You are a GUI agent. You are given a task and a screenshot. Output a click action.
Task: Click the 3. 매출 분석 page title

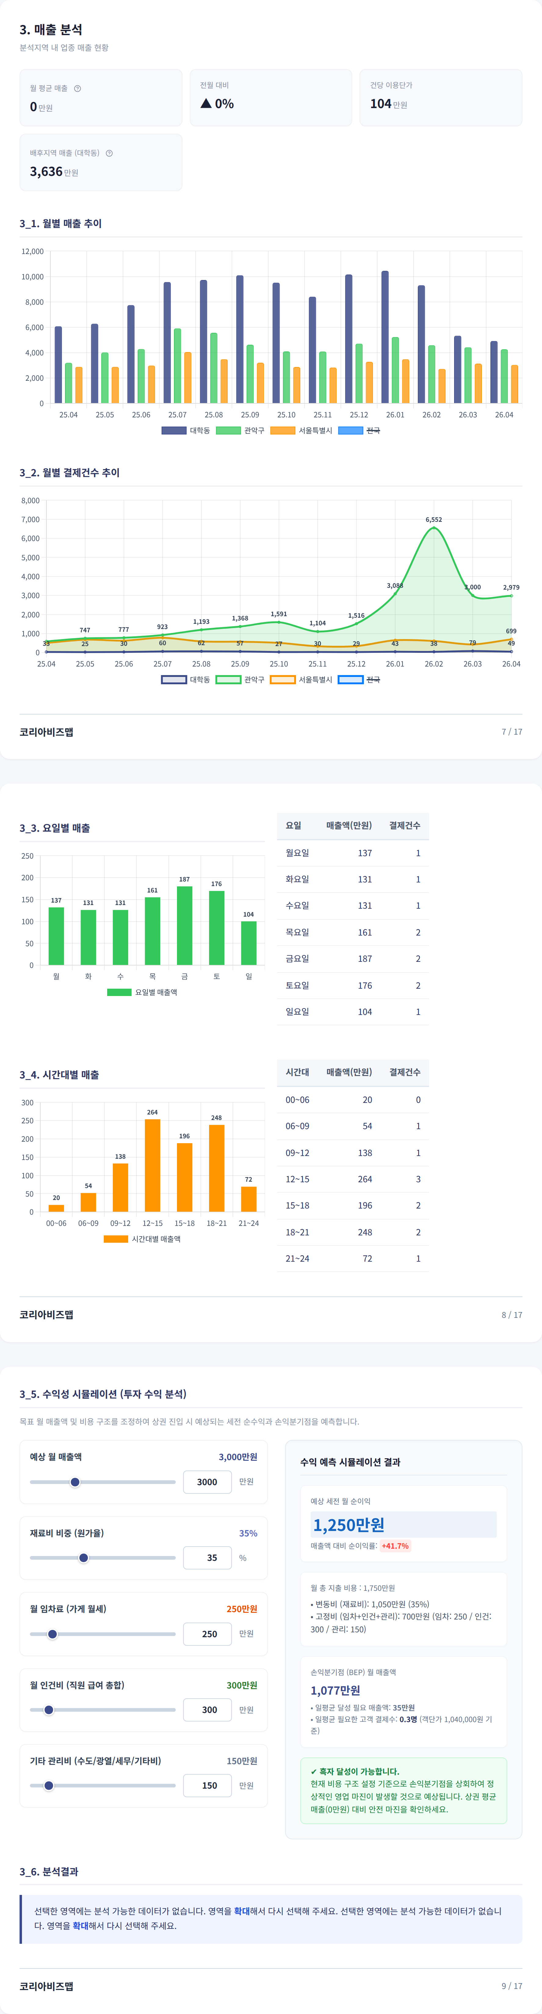51,30
